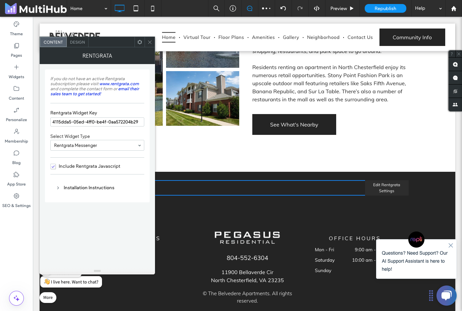Switch to tablet view
The height and width of the screenshot is (311, 462).
(x=136, y=8)
